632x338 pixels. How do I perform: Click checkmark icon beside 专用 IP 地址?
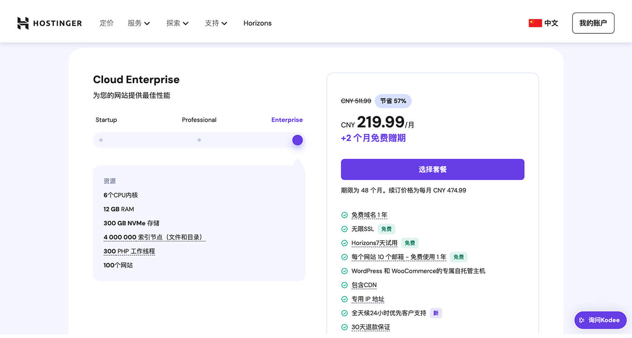[344, 299]
